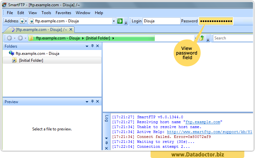This screenshot has height=158, width=255.
Task: Click the protocol globe icon beside Address
Action: tap(22, 21)
